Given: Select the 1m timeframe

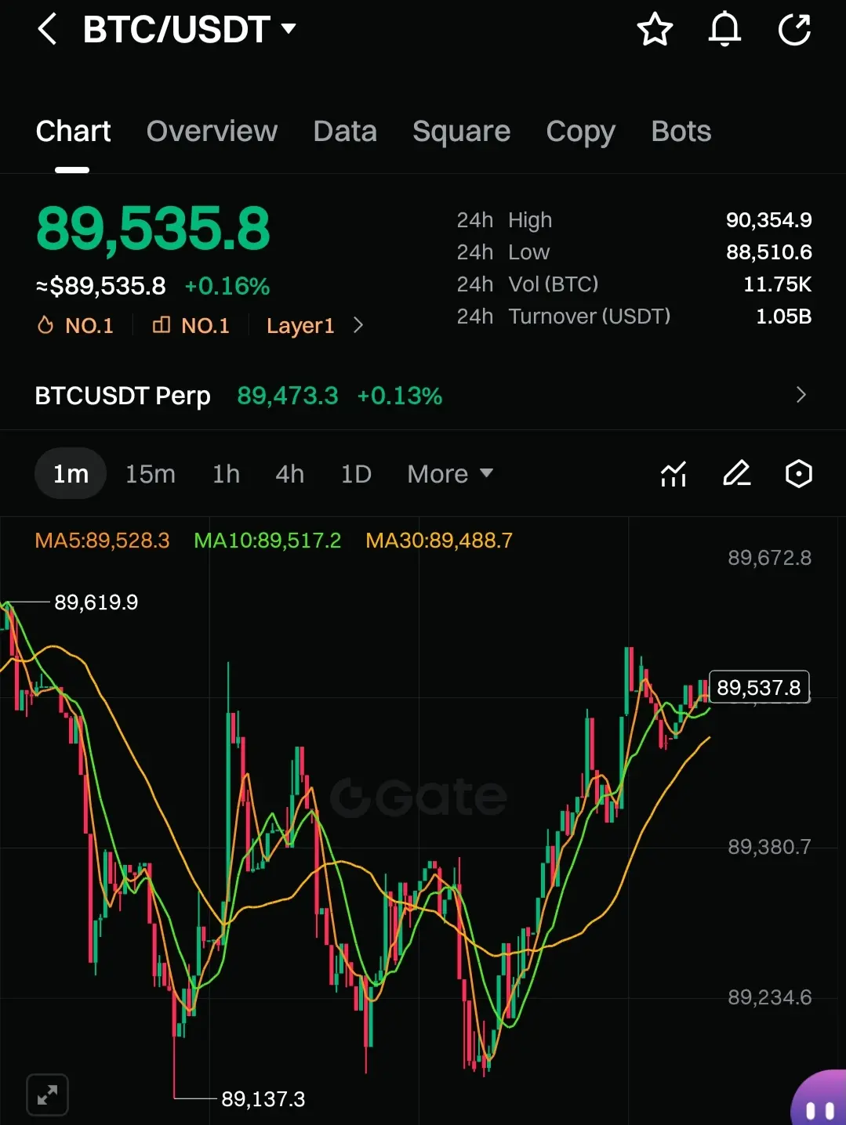Looking at the screenshot, I should click(x=71, y=473).
